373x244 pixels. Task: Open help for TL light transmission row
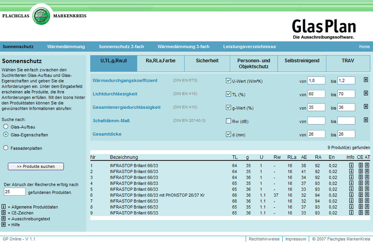[366, 93]
